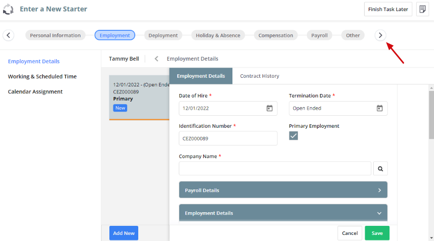This screenshot has width=434, height=241.
Task: Select Personal Information step
Action: tap(55, 35)
